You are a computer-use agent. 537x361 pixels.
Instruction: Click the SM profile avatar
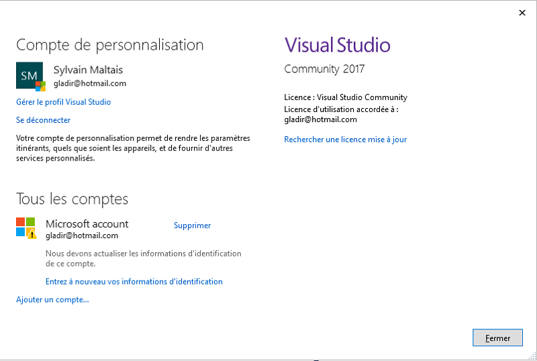(28, 74)
